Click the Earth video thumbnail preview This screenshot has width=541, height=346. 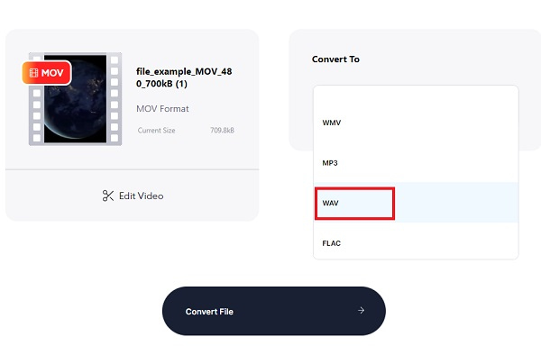[75, 99]
